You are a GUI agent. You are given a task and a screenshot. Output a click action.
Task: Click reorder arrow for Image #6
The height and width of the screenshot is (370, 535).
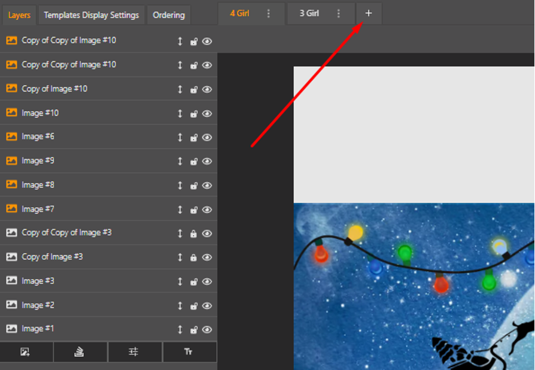coord(180,138)
